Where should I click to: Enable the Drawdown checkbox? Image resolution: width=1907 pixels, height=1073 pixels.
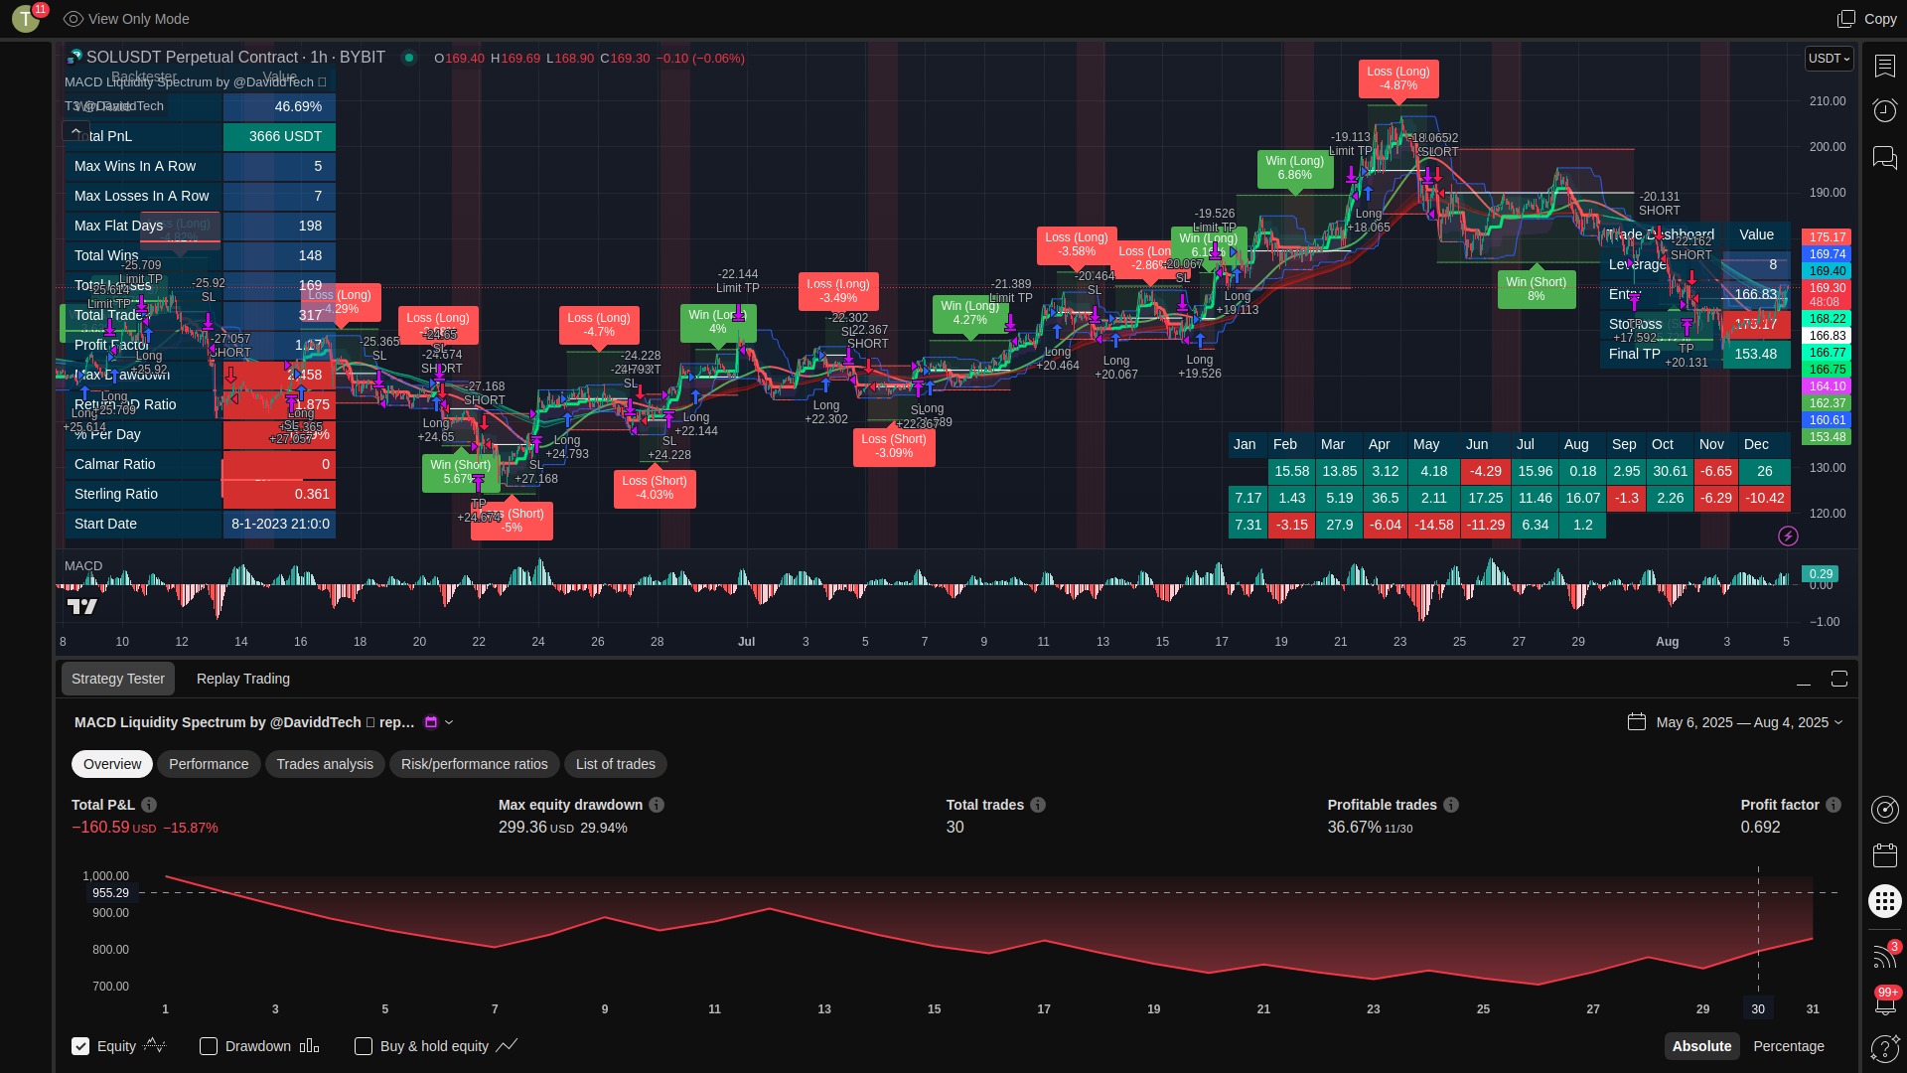point(209,1046)
